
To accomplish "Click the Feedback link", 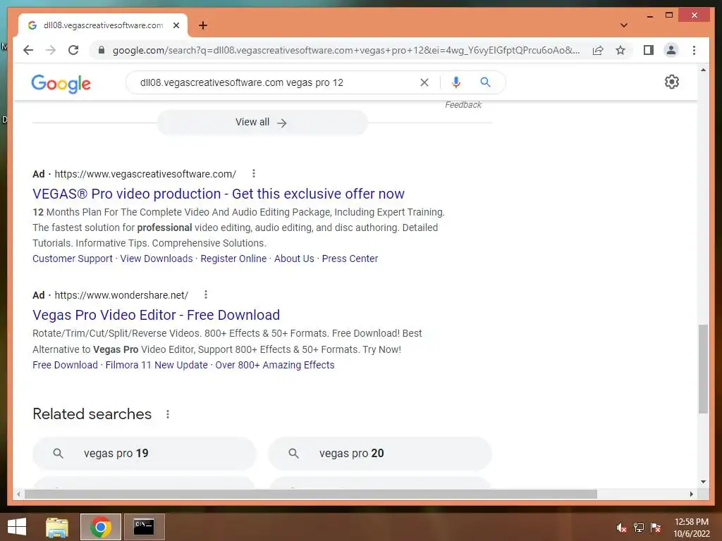I will click(463, 105).
